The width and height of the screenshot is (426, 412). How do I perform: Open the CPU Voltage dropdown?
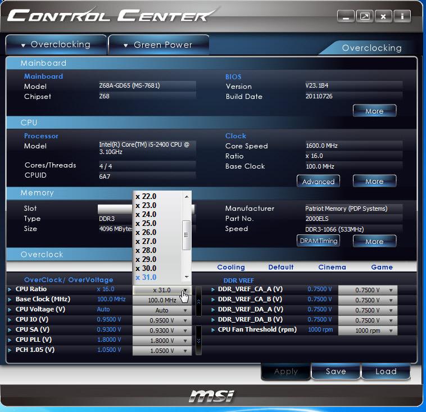pyautogui.click(x=162, y=310)
